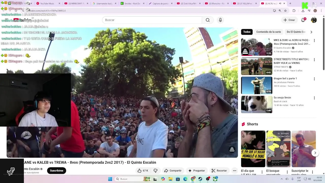Screen dimensions: 325x183
Task: Open El Quinto Escalón channel link
Action: pos(32,169)
